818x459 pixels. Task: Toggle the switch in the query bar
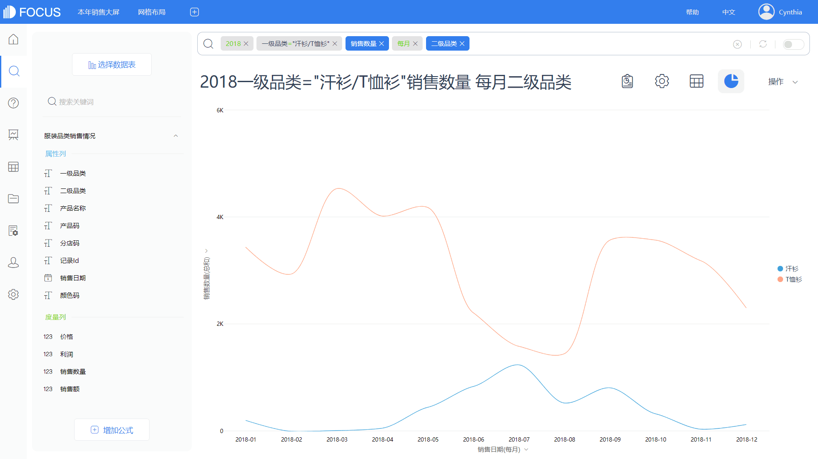click(793, 44)
